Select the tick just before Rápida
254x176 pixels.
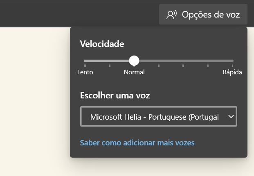pyautogui.click(x=208, y=65)
